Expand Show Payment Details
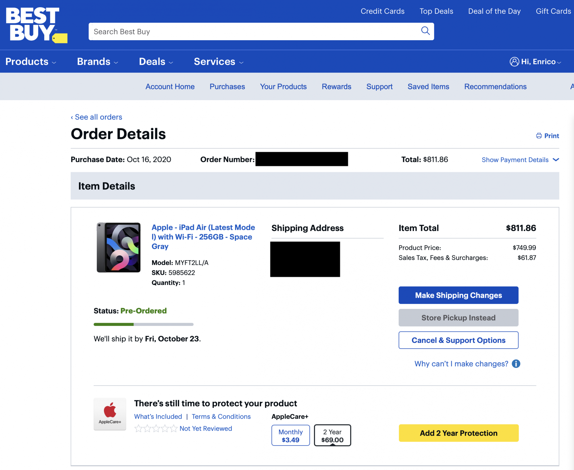This screenshot has height=470, width=574. tap(520, 160)
